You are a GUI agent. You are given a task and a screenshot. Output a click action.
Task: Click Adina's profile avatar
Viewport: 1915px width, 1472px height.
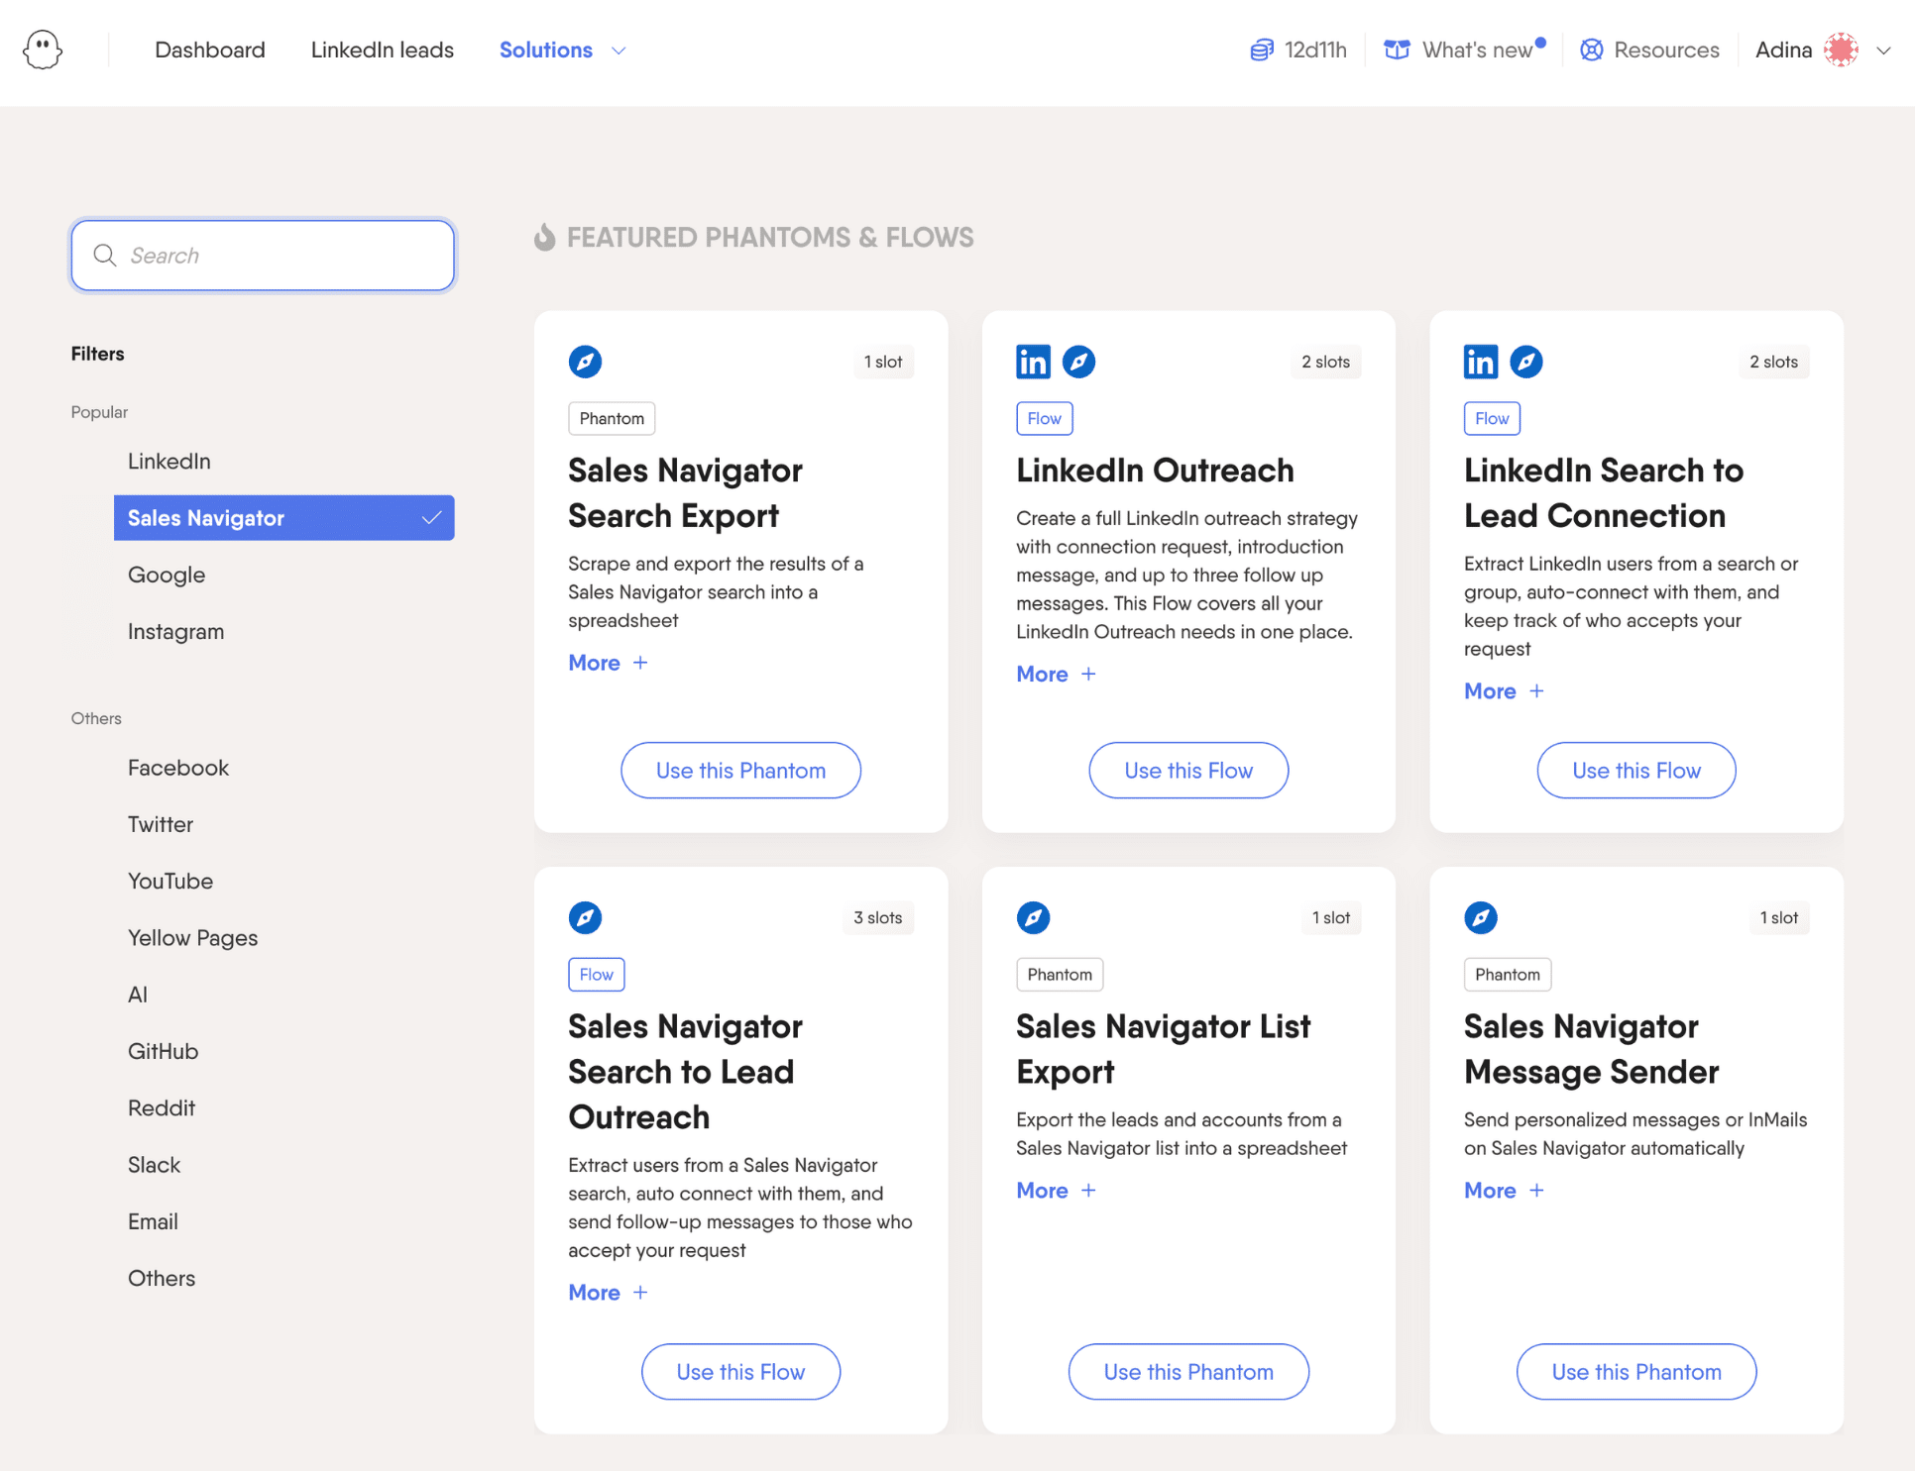coord(1841,50)
